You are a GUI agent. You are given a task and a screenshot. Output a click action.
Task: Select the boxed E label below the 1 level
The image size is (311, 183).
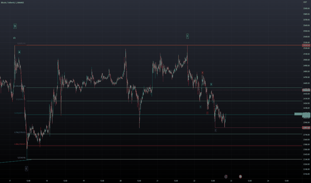pyautogui.click(x=26, y=169)
